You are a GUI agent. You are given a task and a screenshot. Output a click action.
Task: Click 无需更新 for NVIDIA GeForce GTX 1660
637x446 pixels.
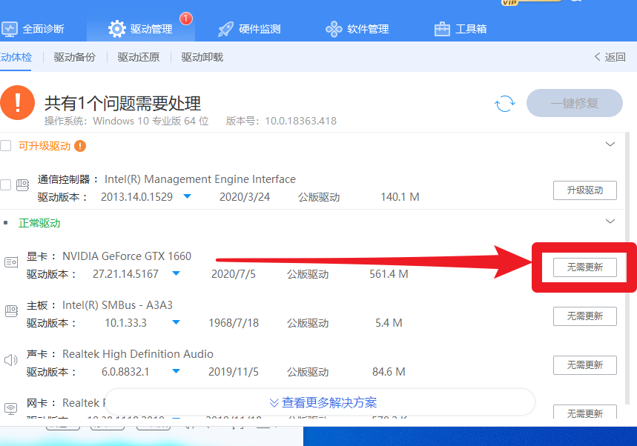point(585,267)
